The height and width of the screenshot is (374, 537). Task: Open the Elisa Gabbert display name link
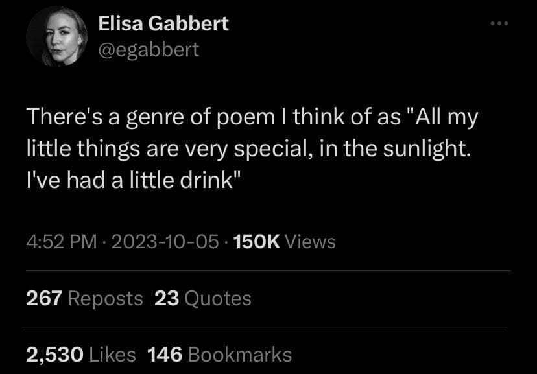pos(163,24)
